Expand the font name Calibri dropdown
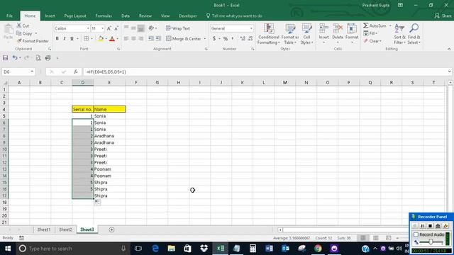The width and height of the screenshot is (454, 255). tap(88, 28)
